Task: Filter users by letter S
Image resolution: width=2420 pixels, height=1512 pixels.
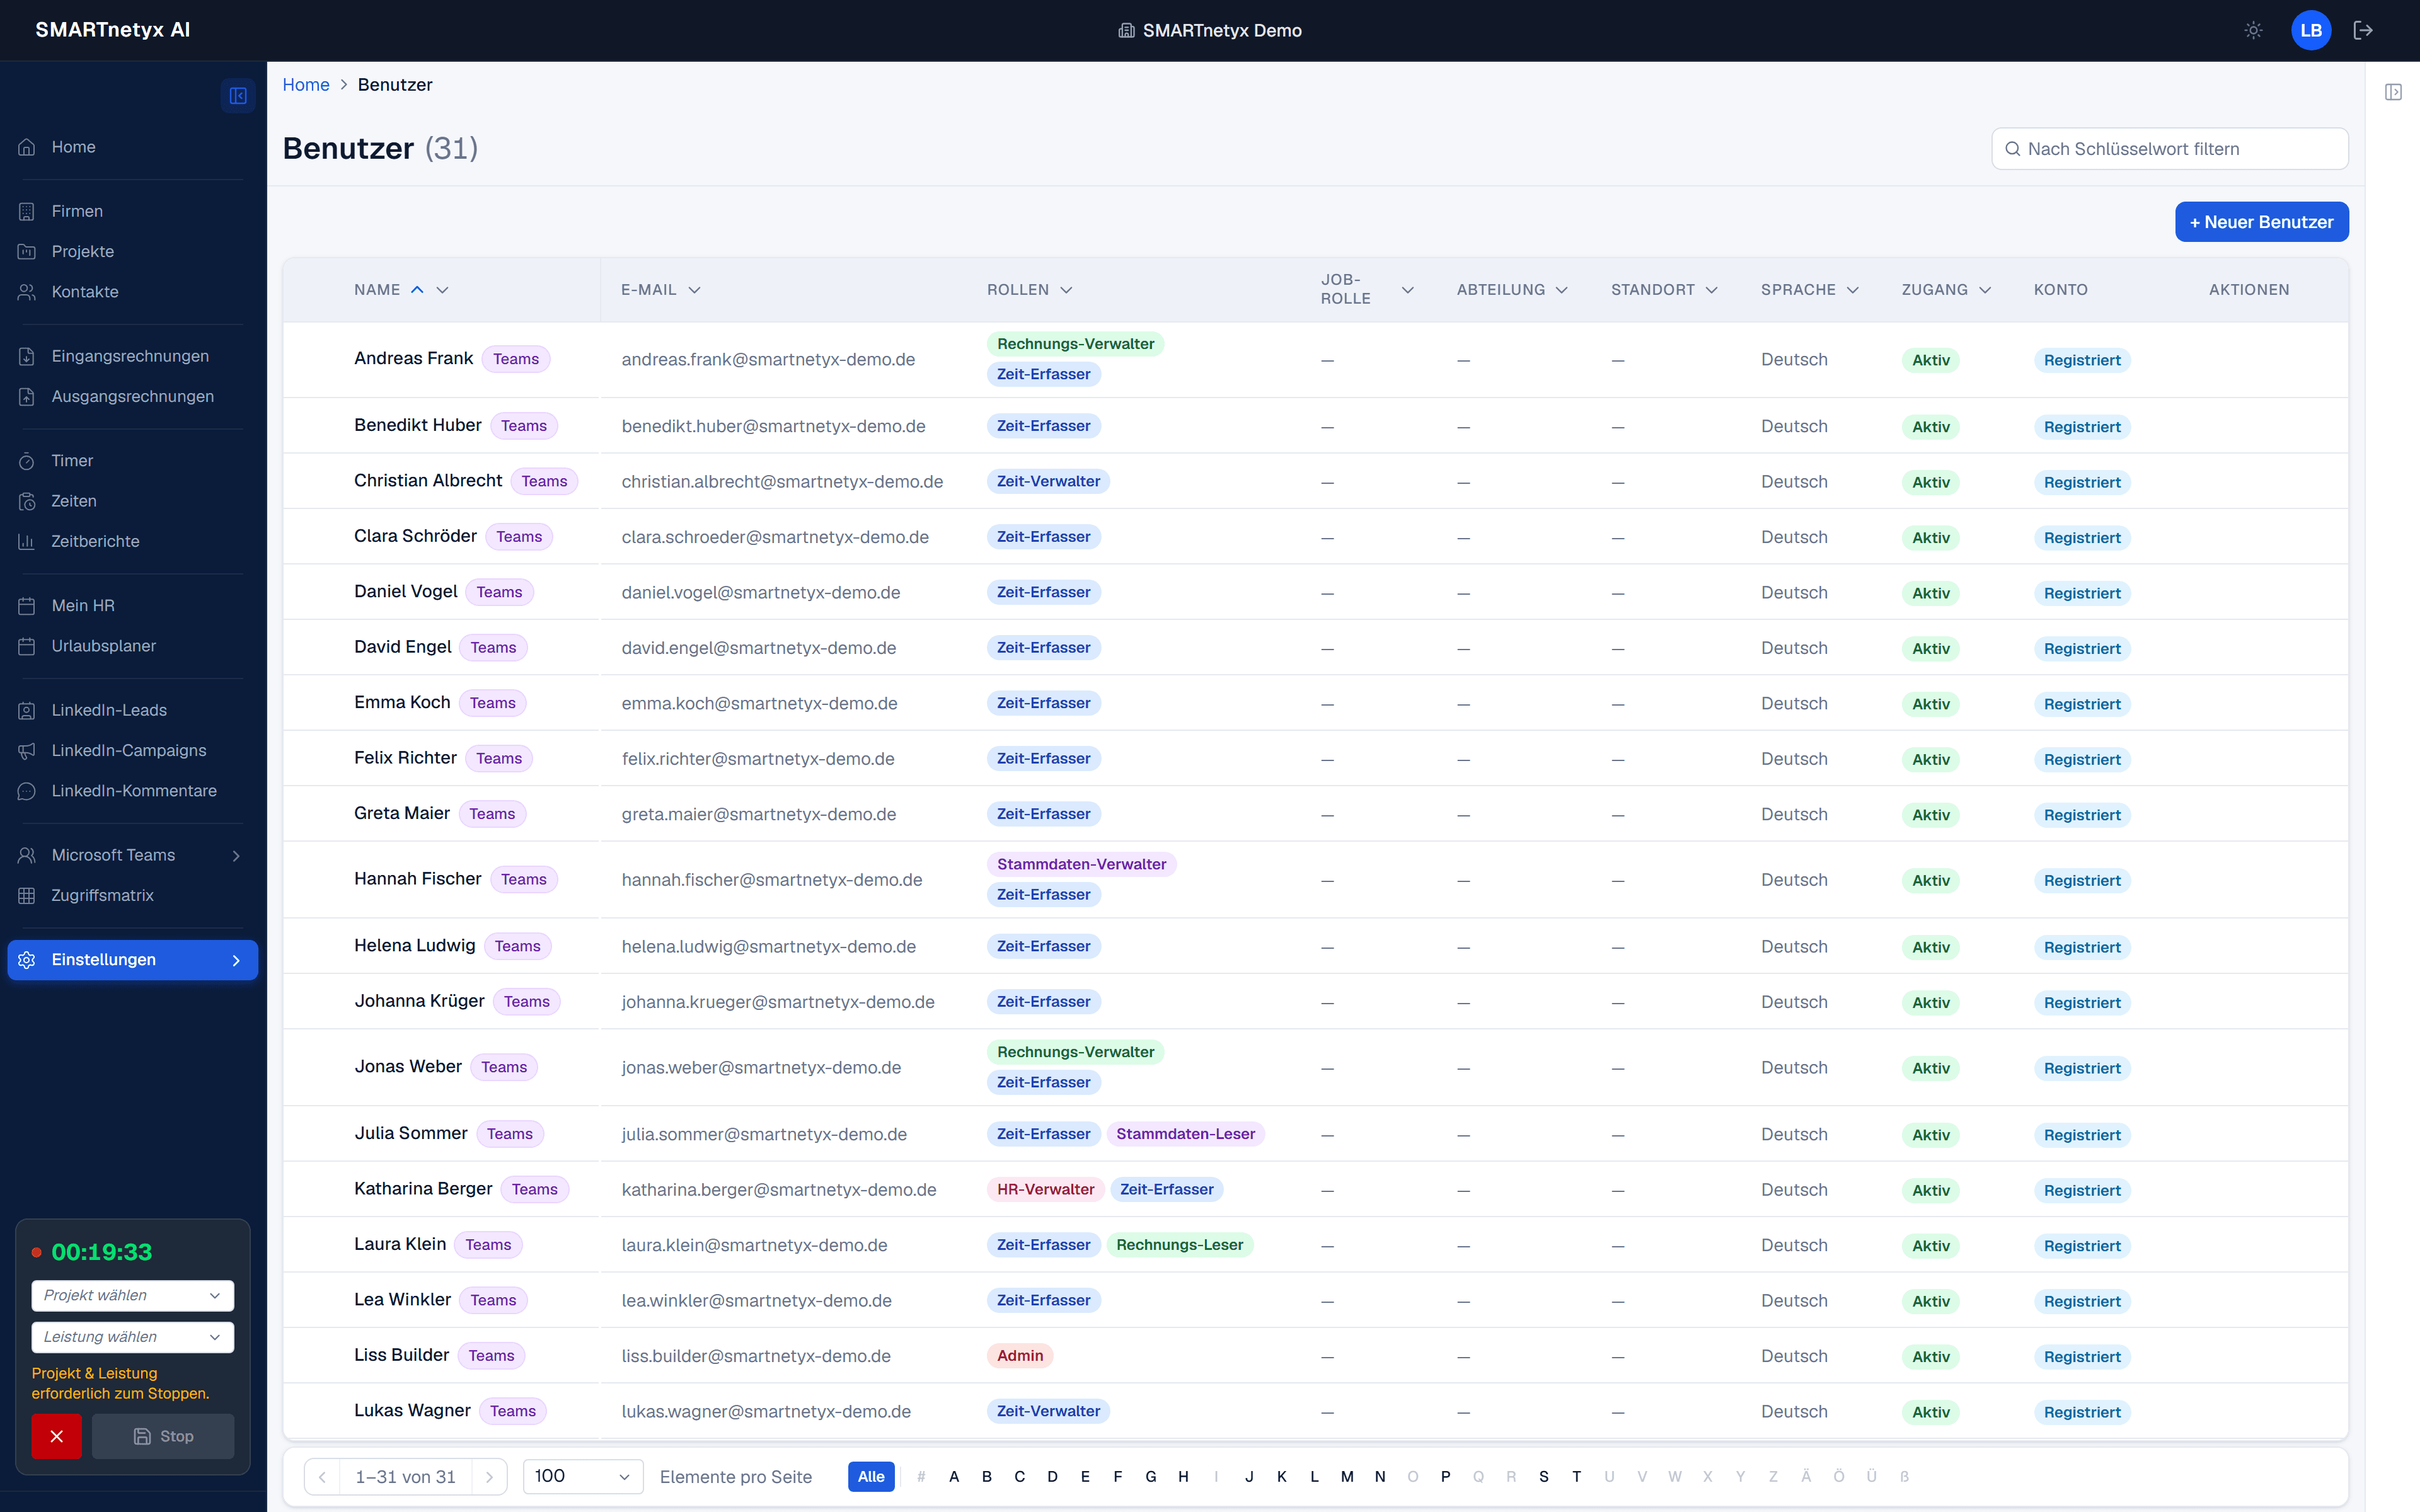Action: point(1544,1476)
